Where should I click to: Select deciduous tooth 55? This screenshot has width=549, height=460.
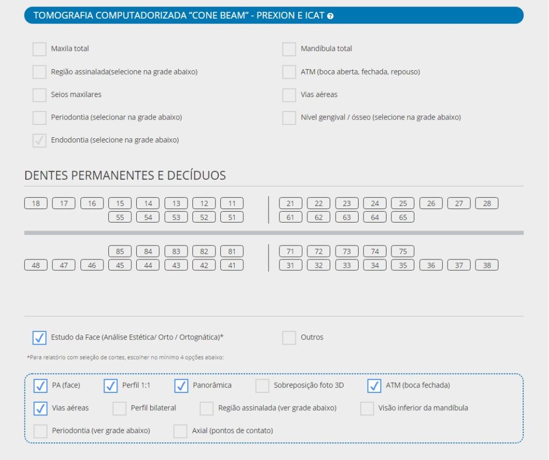[x=120, y=217]
